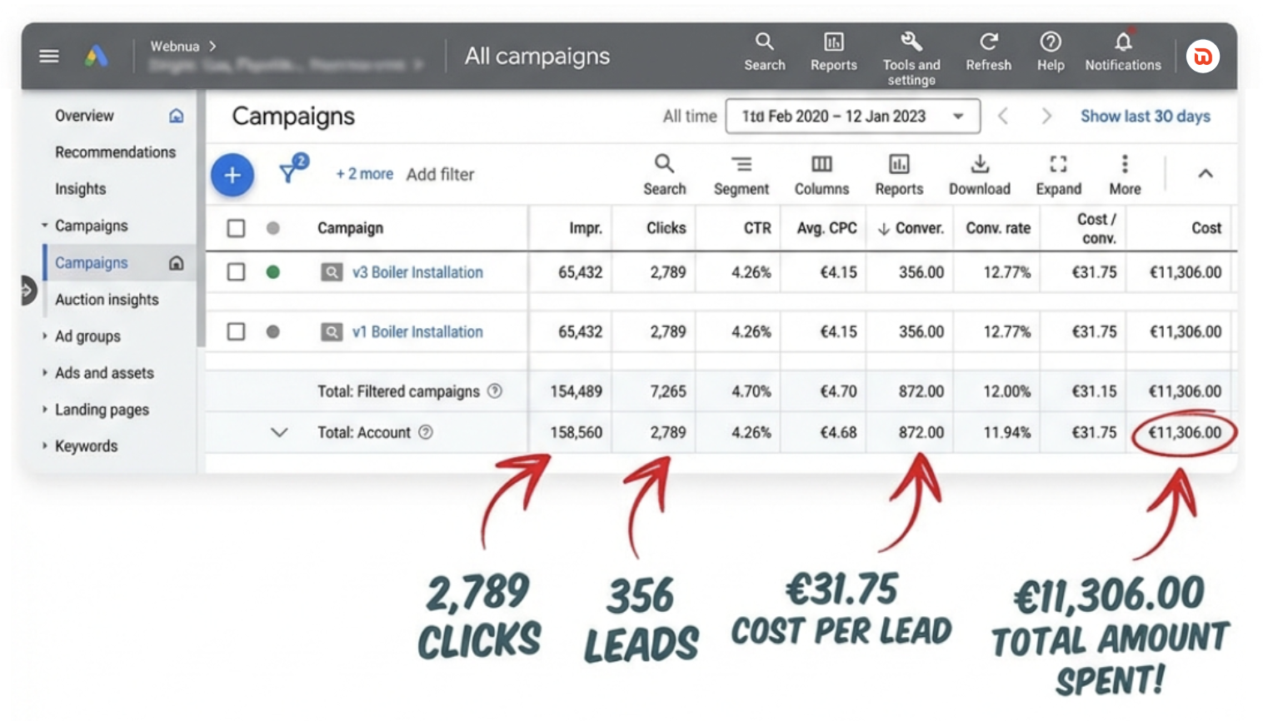Click the 154,489 filtered impressions total
Screen dimensions: 1263x721
576,391
